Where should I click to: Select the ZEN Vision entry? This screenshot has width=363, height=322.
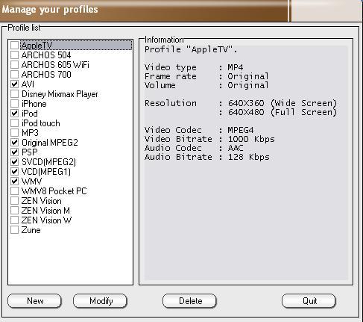pyautogui.click(x=41, y=201)
